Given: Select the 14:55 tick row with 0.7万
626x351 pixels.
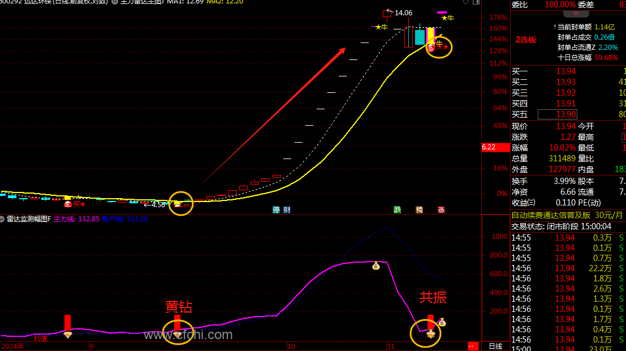Looking at the screenshot, I should 568,258.
